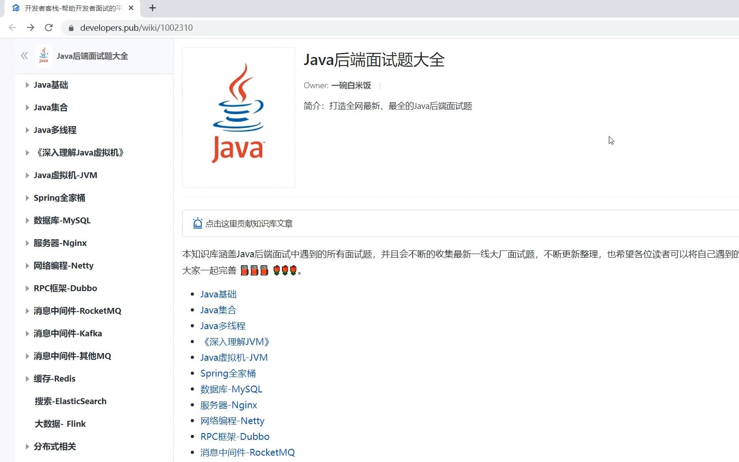Click the tab favicon for 开发者客栈
The image size is (739, 462).
16,8
